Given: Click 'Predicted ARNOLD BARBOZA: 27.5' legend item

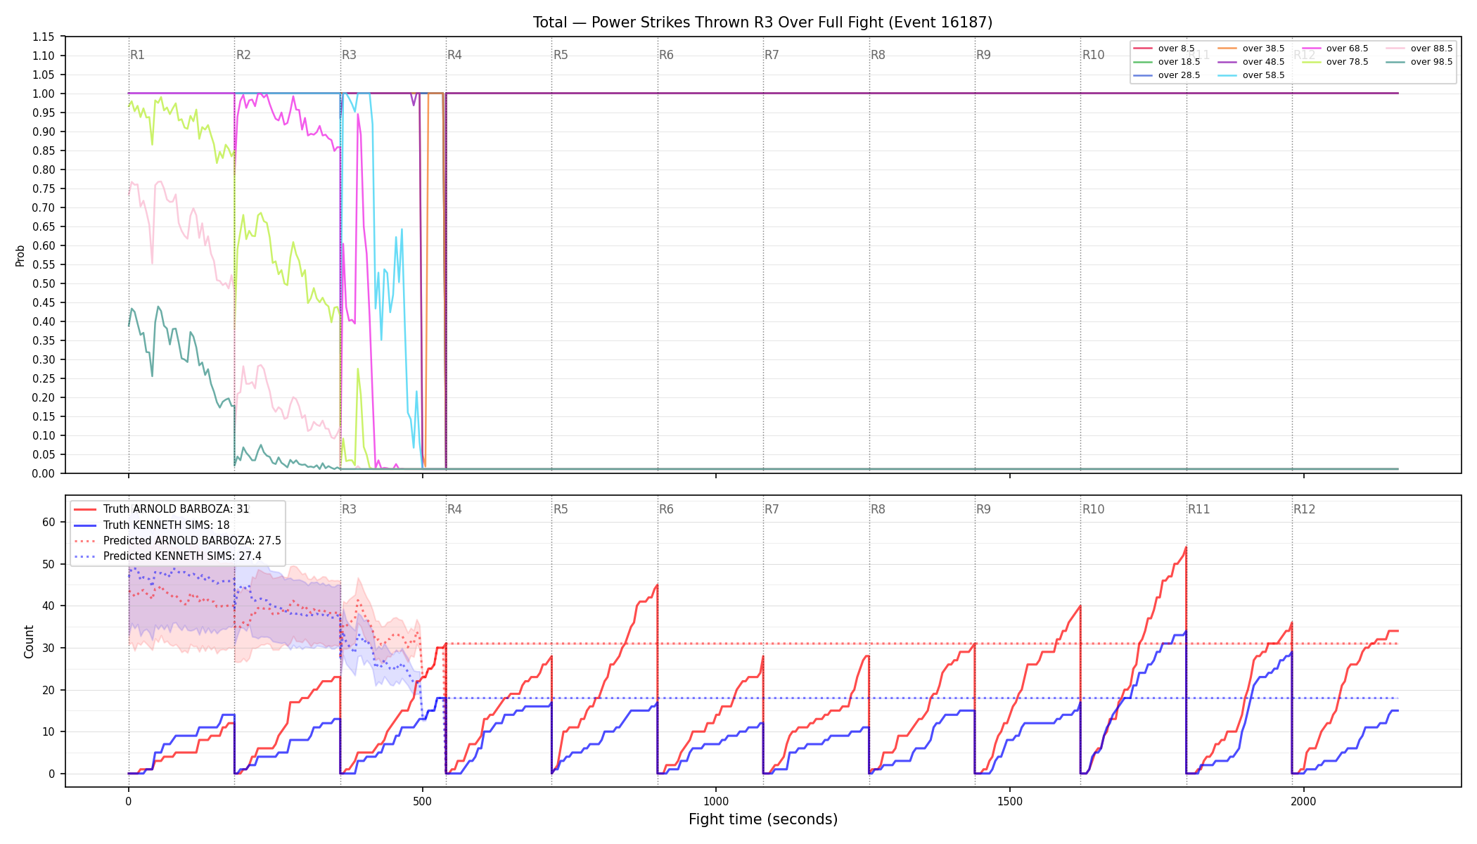Looking at the screenshot, I should point(178,541).
